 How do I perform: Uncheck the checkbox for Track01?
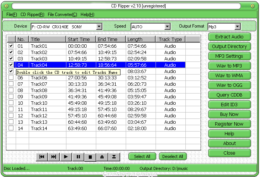(x=11, y=46)
